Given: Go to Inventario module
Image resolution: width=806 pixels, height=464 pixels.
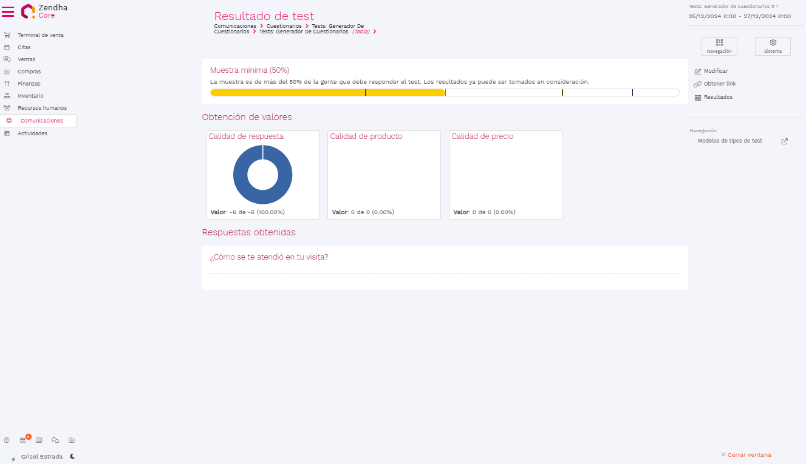Looking at the screenshot, I should point(30,96).
